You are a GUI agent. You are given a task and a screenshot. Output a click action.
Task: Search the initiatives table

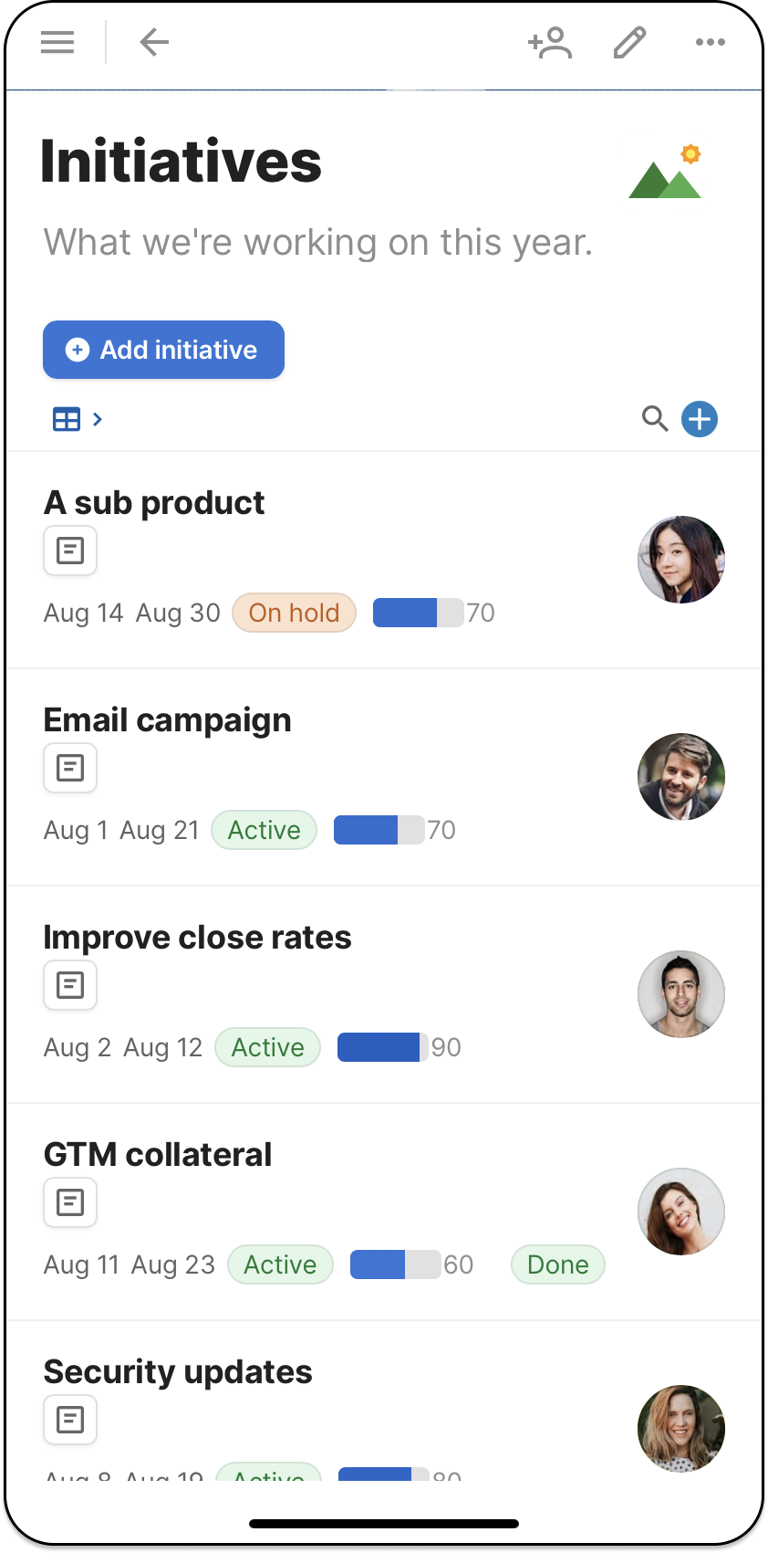(654, 419)
